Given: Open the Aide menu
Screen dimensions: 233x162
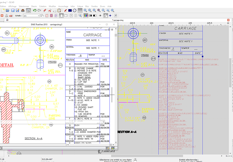Looking at the screenshot, I should coord(109,6).
